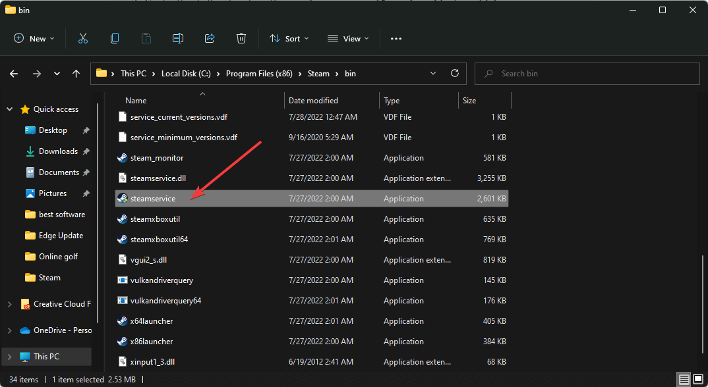
Task: Click the steam_monitor application icon
Action: [x=122, y=158]
